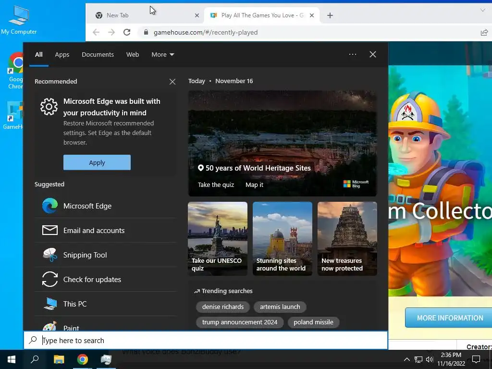Screen dimensions: 492x369
Task: Open Check for updates suggestion
Action: (105, 279)
